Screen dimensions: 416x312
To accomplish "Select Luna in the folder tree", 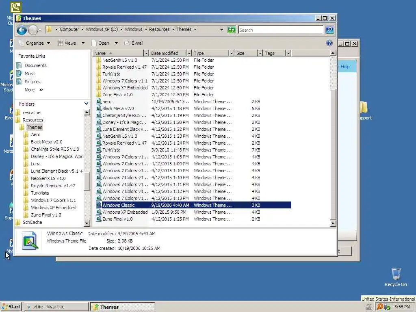I will point(36,164).
